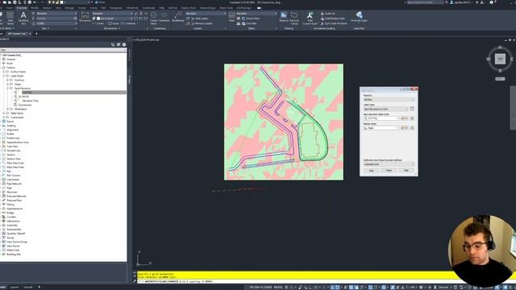516x290 pixels.
Task: Click Add Leader in Leaders panel
Action: [x=199, y=19]
